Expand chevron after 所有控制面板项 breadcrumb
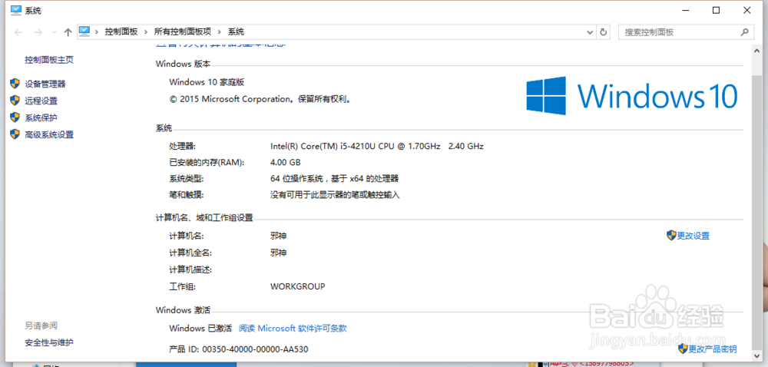This screenshot has height=367, width=768. (x=220, y=31)
